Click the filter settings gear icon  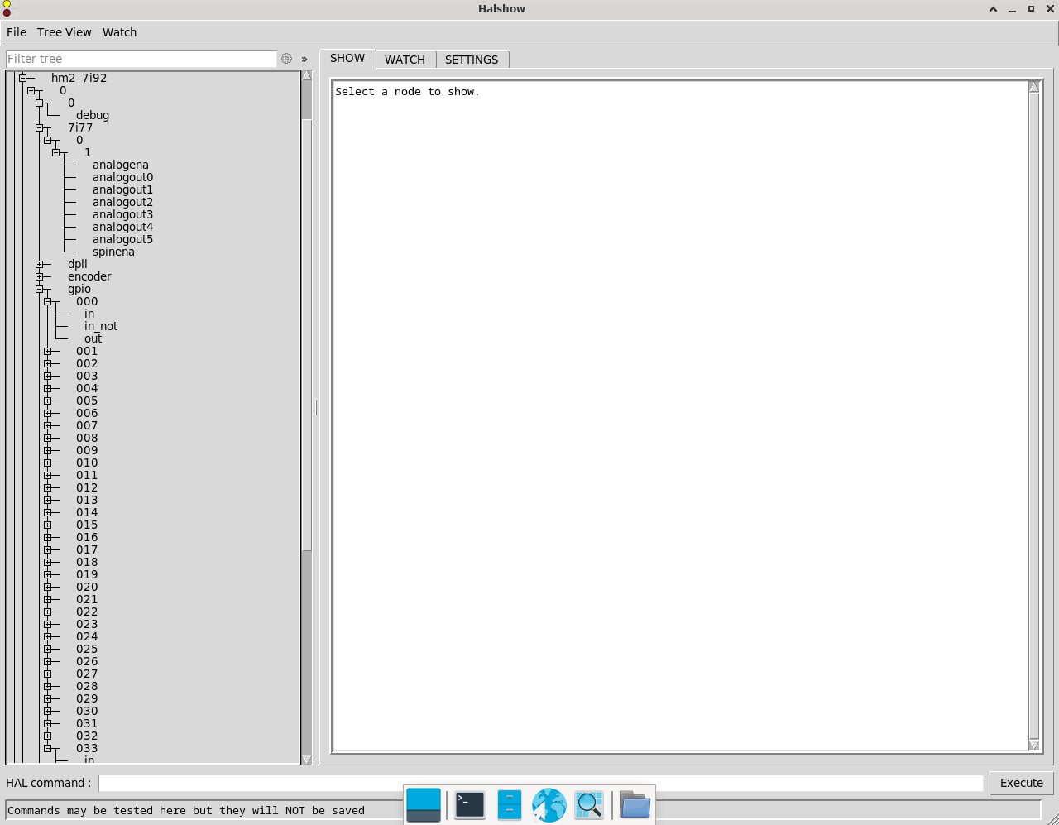pyautogui.click(x=286, y=59)
